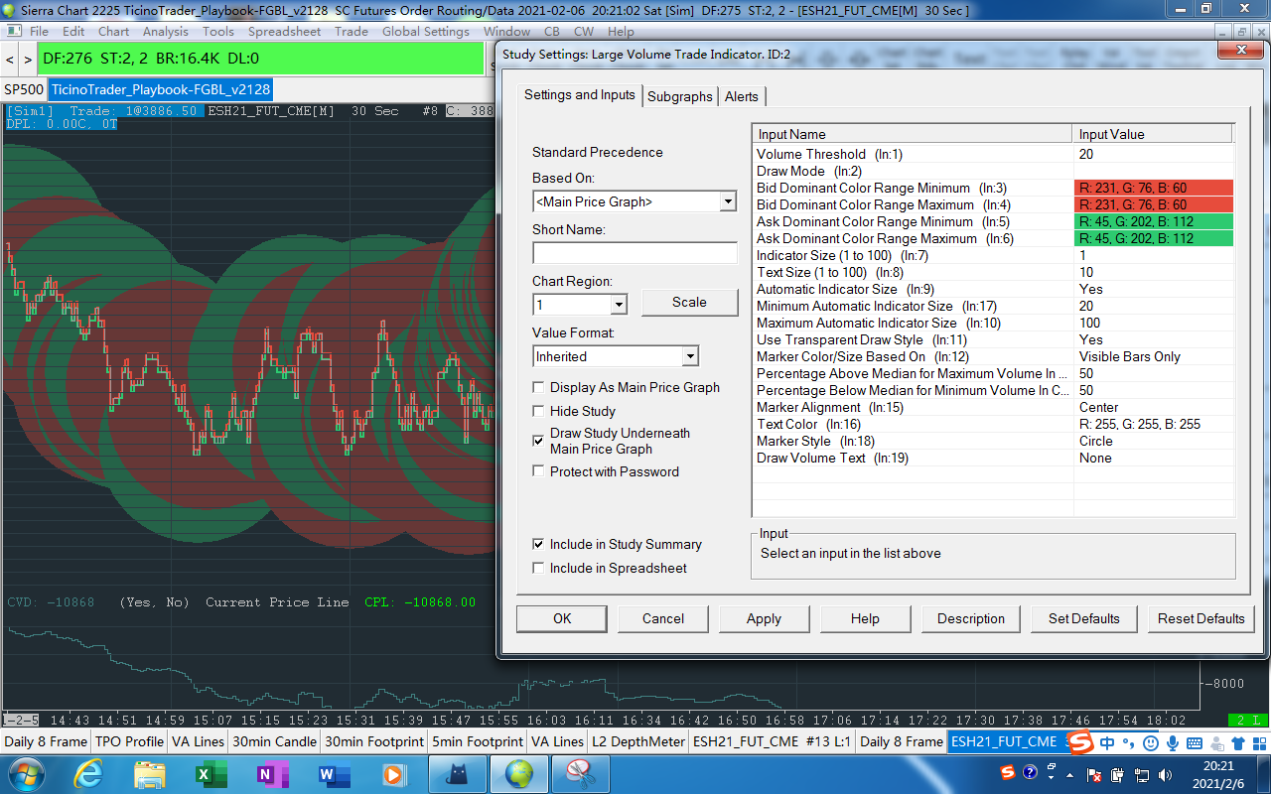Click the previous chart arrow button

pyautogui.click(x=9, y=60)
